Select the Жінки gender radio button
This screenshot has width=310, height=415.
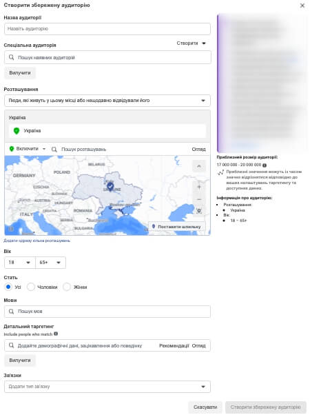(67, 287)
